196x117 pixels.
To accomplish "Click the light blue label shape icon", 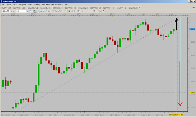I will (90, 11).
